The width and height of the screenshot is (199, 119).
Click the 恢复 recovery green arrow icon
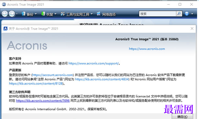click(43, 14)
